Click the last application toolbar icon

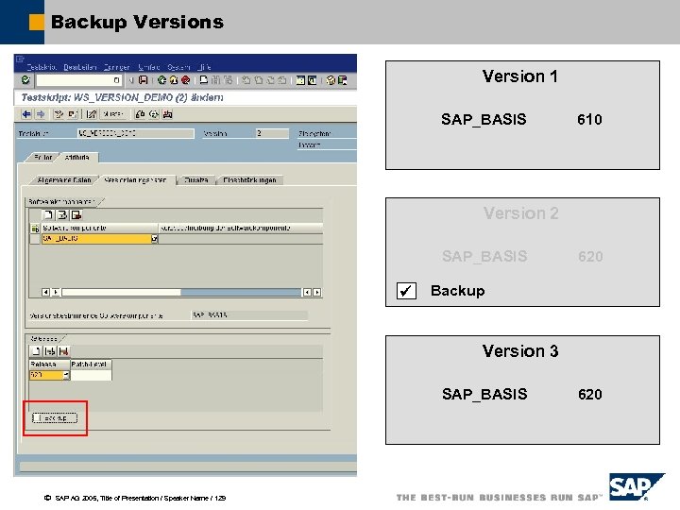point(168,114)
